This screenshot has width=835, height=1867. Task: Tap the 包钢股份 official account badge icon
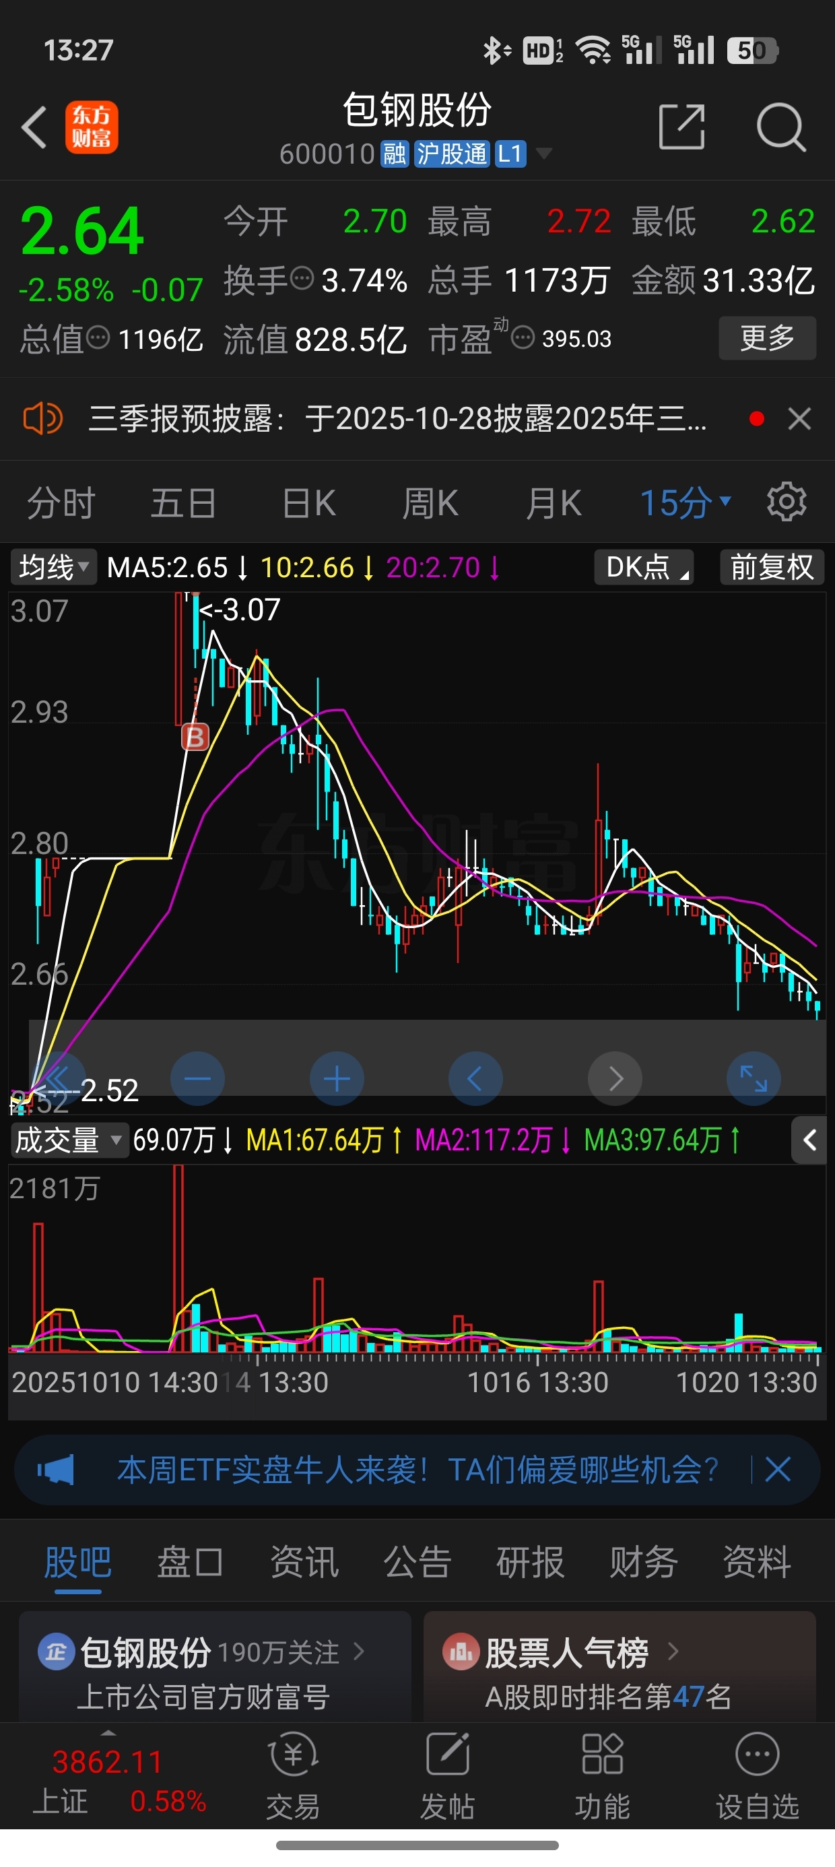click(56, 1652)
